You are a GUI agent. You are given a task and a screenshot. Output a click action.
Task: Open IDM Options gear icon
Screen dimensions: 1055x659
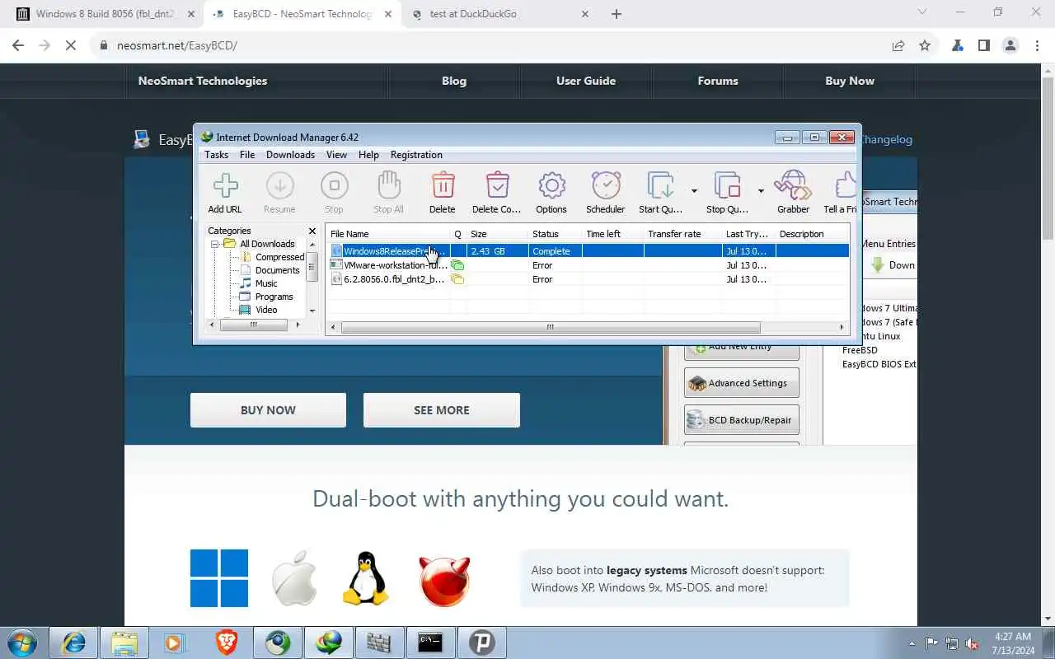pyautogui.click(x=551, y=186)
